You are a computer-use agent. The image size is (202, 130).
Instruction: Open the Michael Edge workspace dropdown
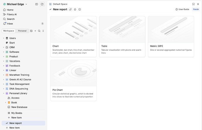coord(15,4)
